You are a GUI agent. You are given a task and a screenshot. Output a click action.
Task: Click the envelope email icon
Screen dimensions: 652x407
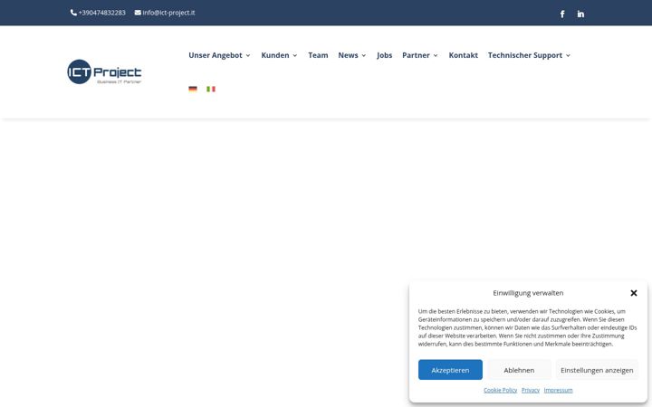(138, 13)
